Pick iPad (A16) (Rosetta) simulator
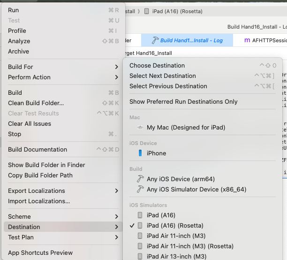Viewport: 287px width, 260px height. [203, 226]
